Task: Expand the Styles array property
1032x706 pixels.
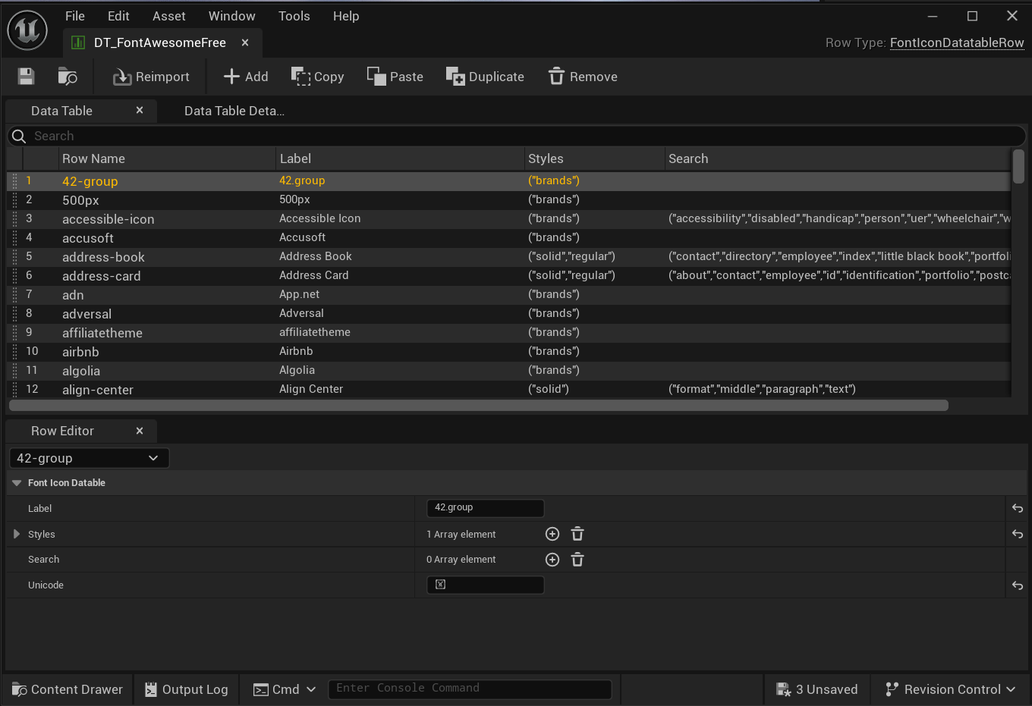Action: click(x=17, y=535)
